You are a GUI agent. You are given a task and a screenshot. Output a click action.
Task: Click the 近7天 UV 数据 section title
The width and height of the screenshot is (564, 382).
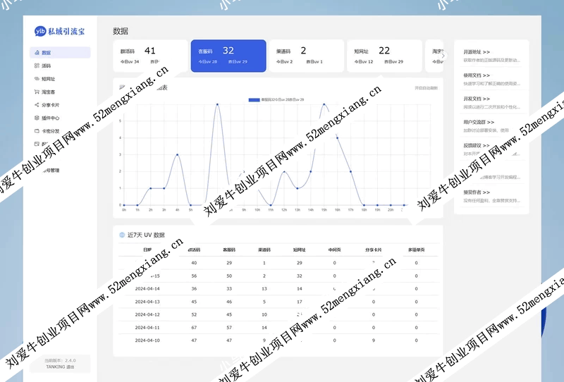click(146, 235)
